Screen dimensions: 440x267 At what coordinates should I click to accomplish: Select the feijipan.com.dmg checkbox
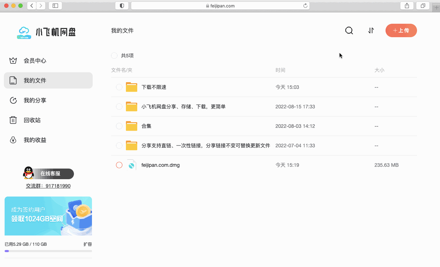click(119, 165)
